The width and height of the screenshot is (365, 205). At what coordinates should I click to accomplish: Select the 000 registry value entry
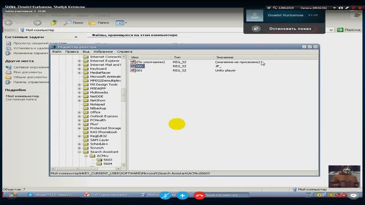(x=137, y=66)
